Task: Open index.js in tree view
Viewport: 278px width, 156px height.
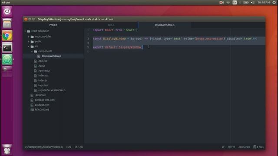Action: pyautogui.click(x=43, y=81)
